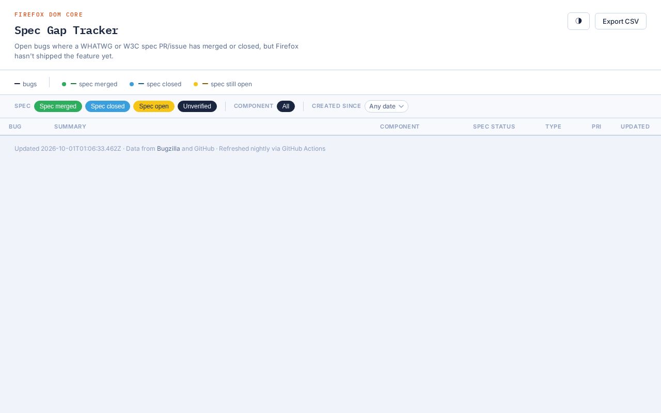
Task: Click the 'Updated 2026-10-01T01:06:33.462Z' timestamp text
Action: pos(68,149)
